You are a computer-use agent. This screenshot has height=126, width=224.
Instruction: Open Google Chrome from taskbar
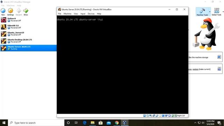(x=117, y=123)
